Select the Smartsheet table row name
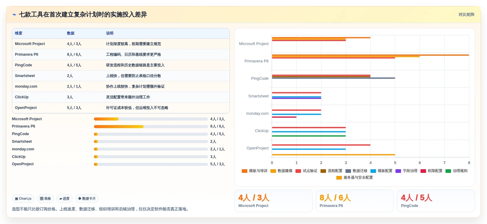The width and height of the screenshot is (487, 224). point(25,76)
